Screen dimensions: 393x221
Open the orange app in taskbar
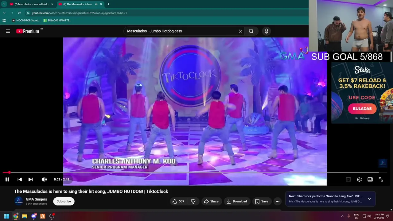(x=43, y=216)
